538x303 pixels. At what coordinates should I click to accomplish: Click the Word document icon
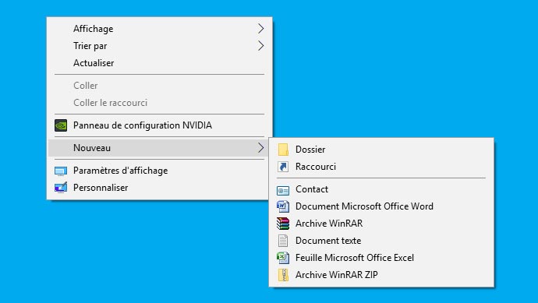(283, 206)
